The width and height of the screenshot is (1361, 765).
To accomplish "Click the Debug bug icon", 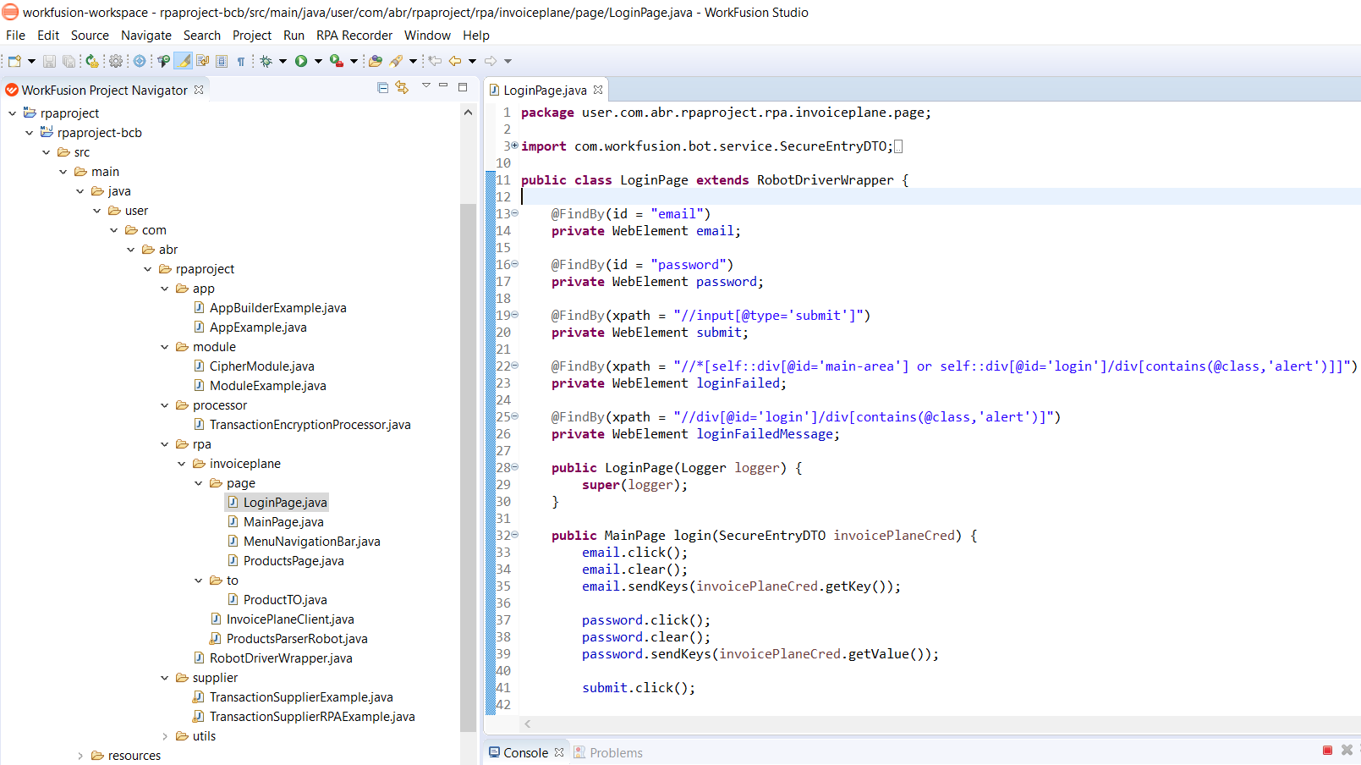I will pos(266,61).
